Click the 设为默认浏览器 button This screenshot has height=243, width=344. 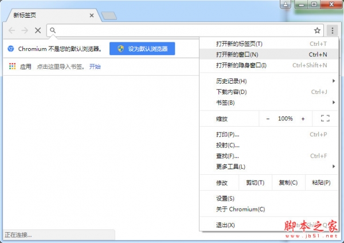point(142,49)
